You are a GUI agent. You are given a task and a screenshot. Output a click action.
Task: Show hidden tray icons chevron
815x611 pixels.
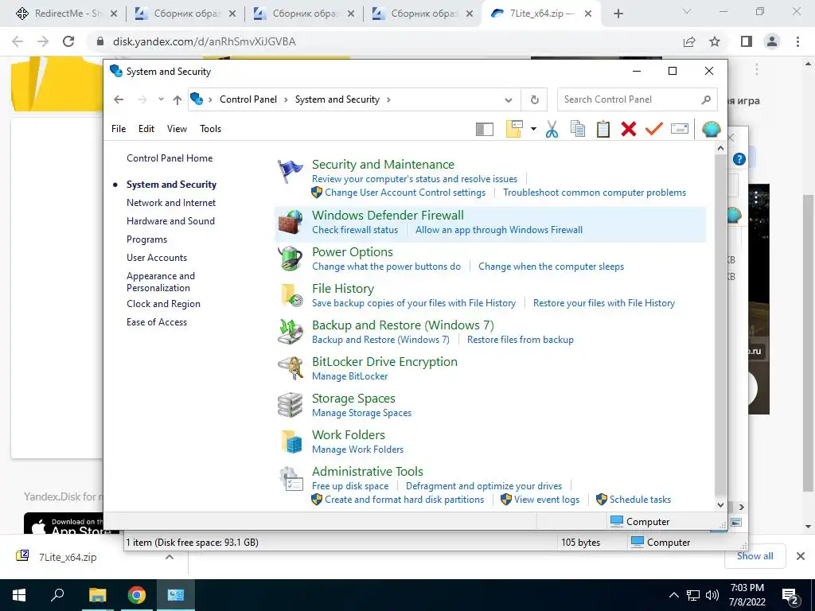tap(673, 595)
